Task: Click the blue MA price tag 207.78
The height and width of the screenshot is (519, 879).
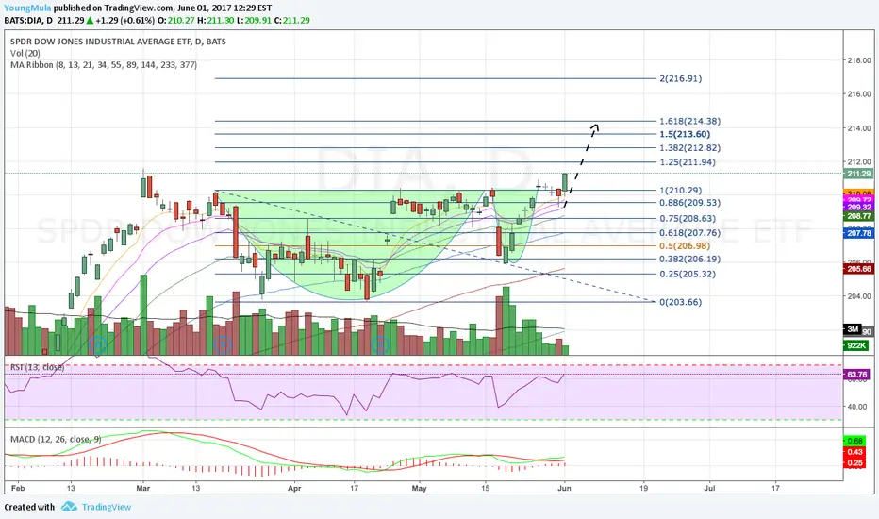Action: [x=858, y=233]
